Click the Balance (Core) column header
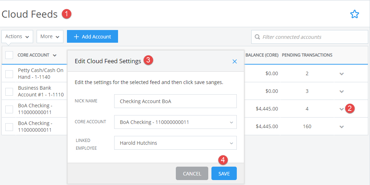The height and width of the screenshot is (185, 370). 262,55
